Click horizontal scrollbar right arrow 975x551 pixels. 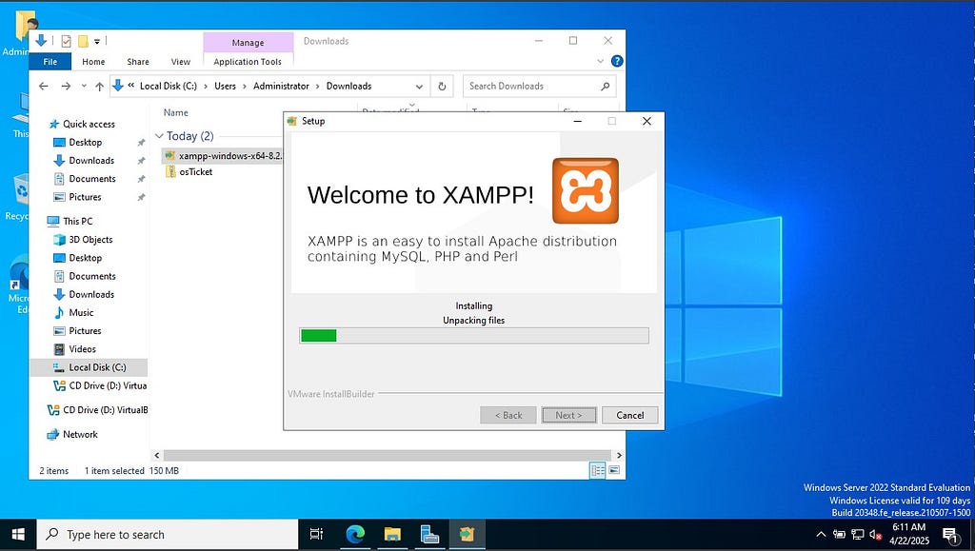619,455
